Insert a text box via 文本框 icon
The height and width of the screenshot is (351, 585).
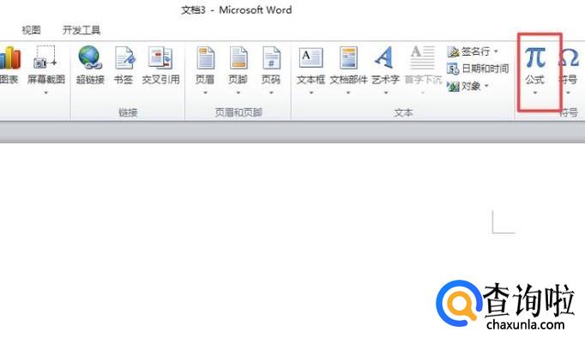click(311, 57)
